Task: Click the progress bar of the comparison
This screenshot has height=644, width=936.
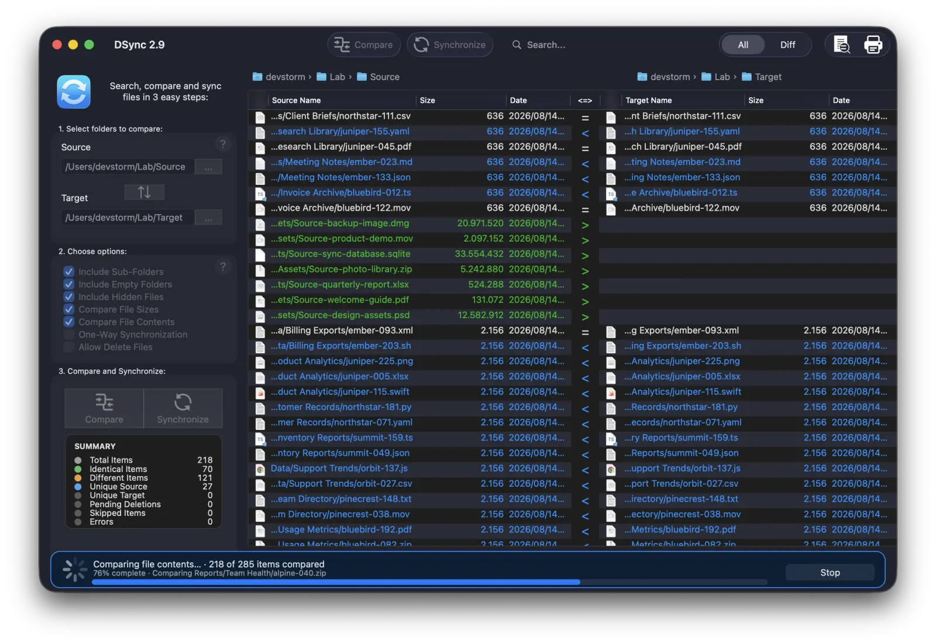Action: (429, 582)
